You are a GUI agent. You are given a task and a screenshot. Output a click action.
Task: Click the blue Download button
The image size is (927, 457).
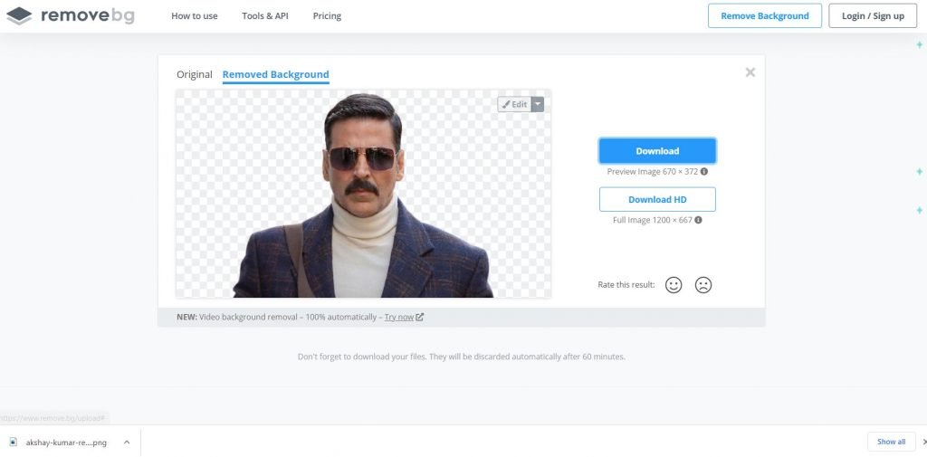click(x=657, y=151)
